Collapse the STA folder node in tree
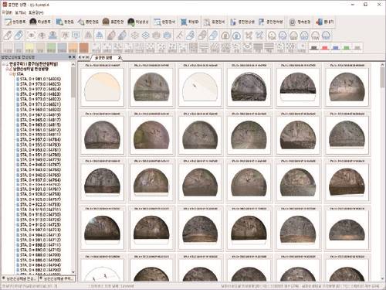The image size is (386, 290). 11,74
